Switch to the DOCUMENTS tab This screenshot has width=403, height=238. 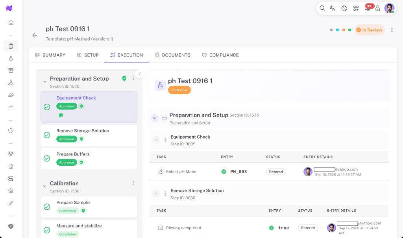click(x=173, y=55)
